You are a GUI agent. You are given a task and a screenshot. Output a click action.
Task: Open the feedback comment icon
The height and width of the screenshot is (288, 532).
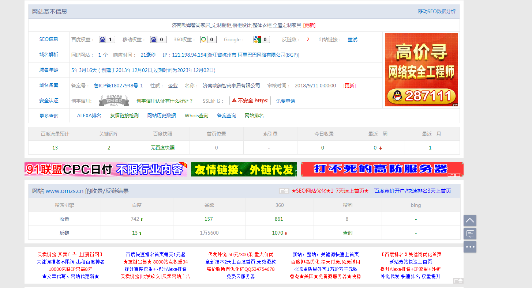tap(470, 234)
